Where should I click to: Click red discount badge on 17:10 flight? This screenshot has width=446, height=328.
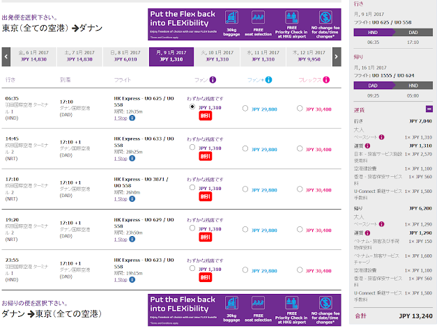click(206, 196)
